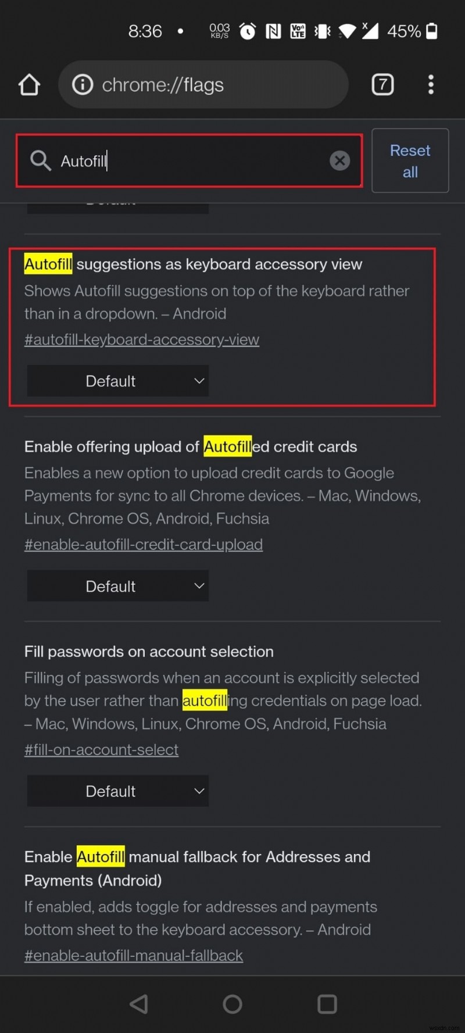The width and height of the screenshot is (465, 1033).
Task: Expand the Default dropdown under credit card upload flag
Action: click(117, 586)
